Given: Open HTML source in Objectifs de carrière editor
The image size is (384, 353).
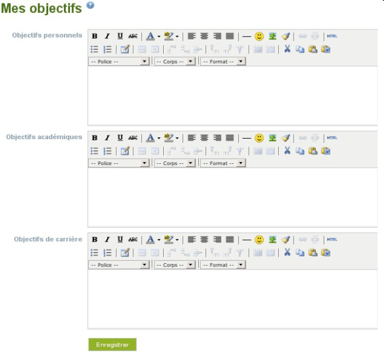Looking at the screenshot, I should [332, 240].
